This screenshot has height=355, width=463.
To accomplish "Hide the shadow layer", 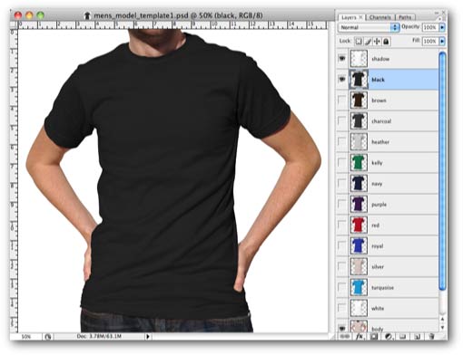I will [342, 58].
